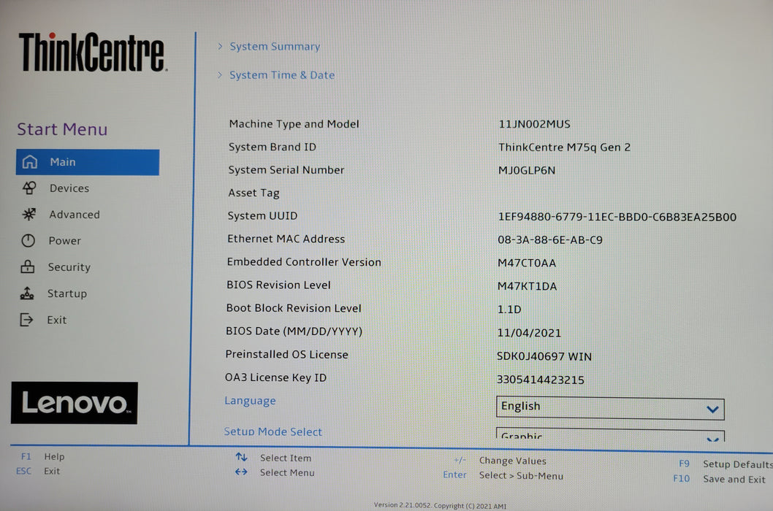Click F10 Save and Exit hint
The width and height of the screenshot is (773, 511).
(x=719, y=478)
